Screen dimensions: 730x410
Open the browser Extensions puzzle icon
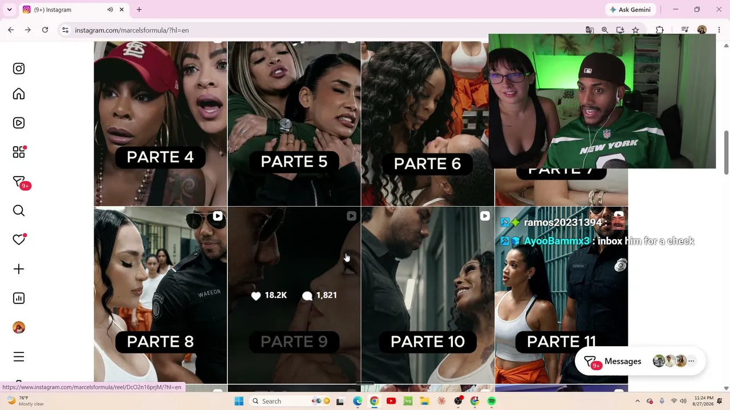pyautogui.click(x=660, y=30)
